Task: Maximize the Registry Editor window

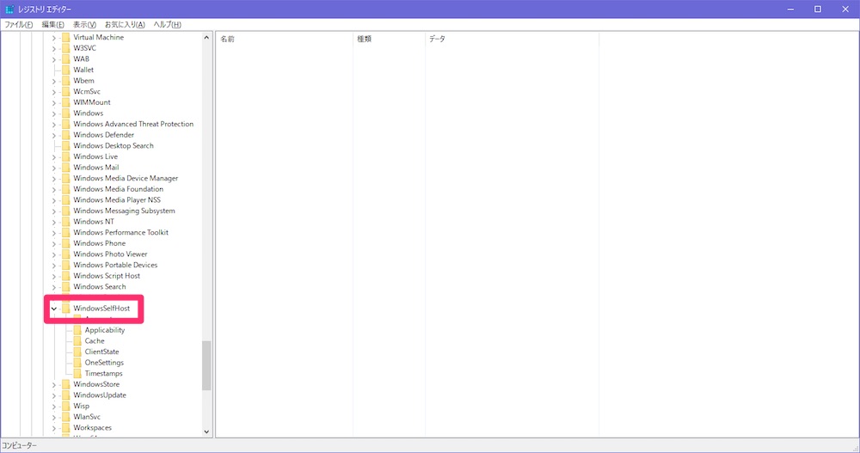Action: (x=817, y=9)
